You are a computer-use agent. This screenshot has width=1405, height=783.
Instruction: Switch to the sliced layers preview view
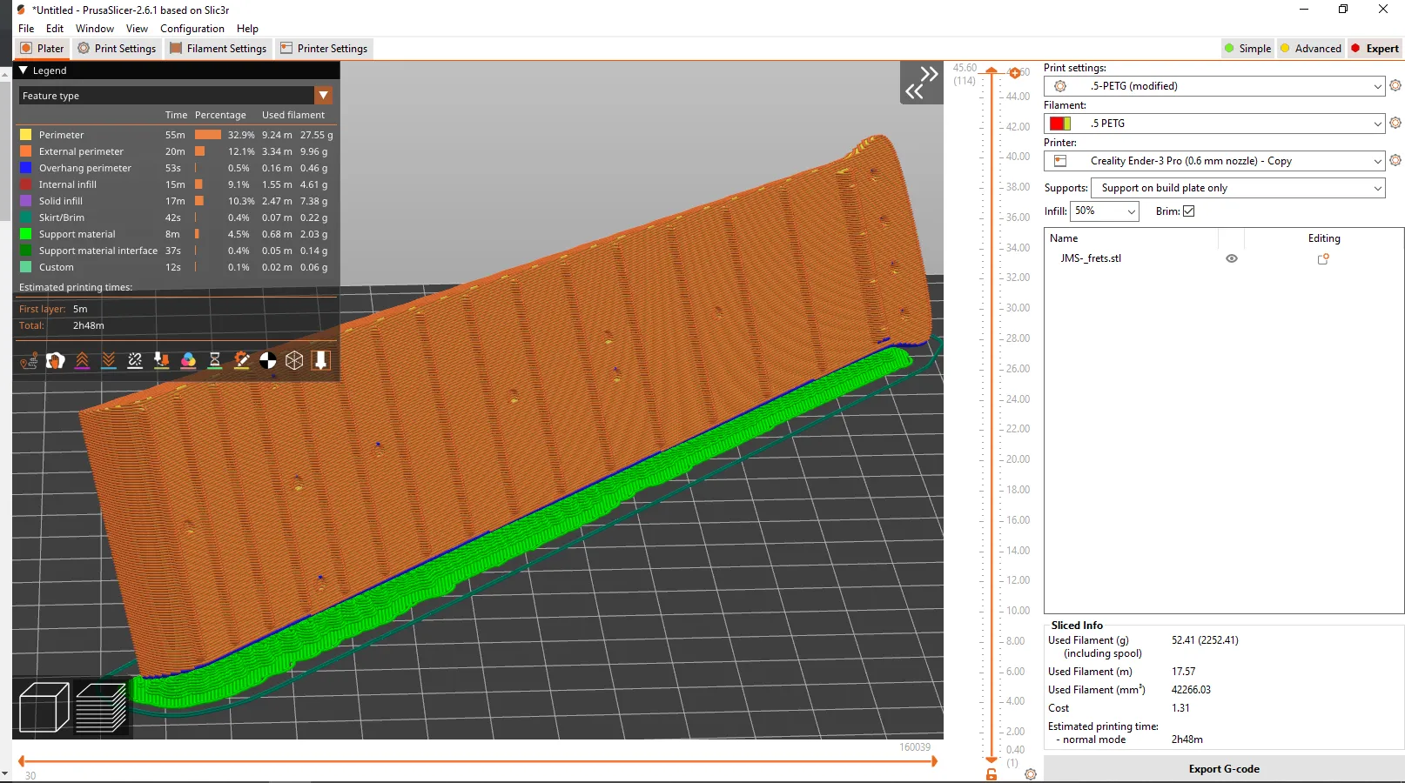tap(101, 707)
